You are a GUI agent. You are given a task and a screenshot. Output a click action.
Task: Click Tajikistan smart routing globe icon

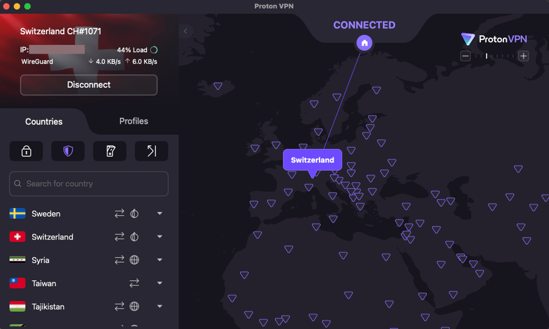point(135,306)
